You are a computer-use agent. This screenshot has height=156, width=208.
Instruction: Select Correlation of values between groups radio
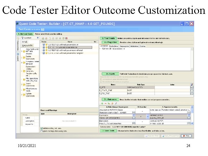101,79
